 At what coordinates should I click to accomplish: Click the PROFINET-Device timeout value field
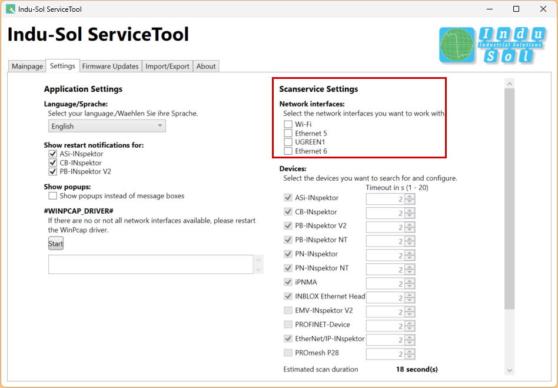(x=386, y=326)
